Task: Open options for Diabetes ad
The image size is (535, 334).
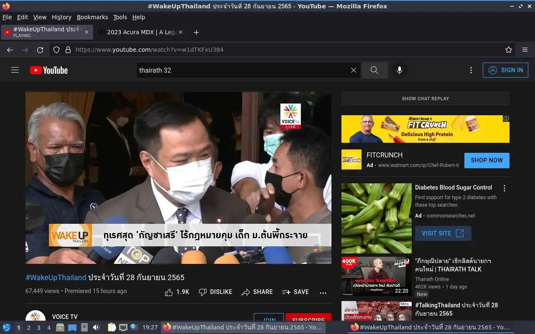Action: point(504,188)
